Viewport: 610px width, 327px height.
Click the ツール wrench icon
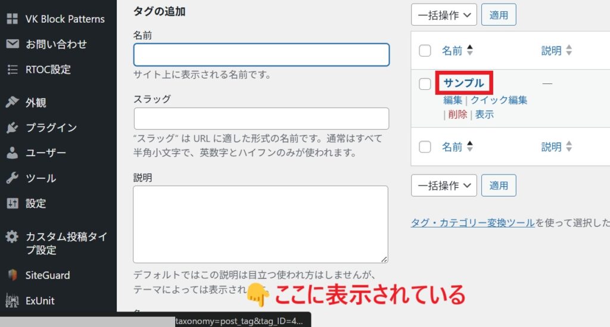[x=13, y=177]
